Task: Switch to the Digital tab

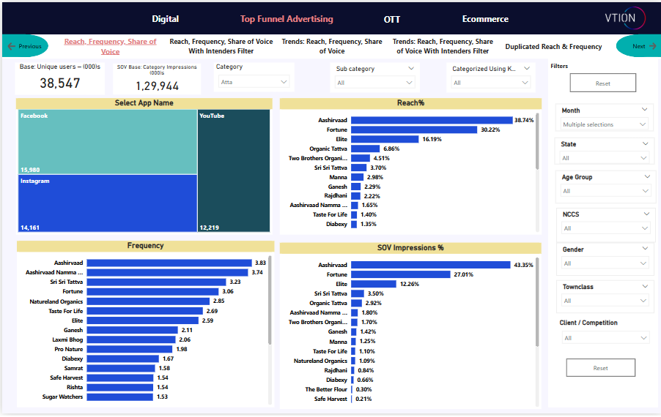Action: (x=165, y=19)
